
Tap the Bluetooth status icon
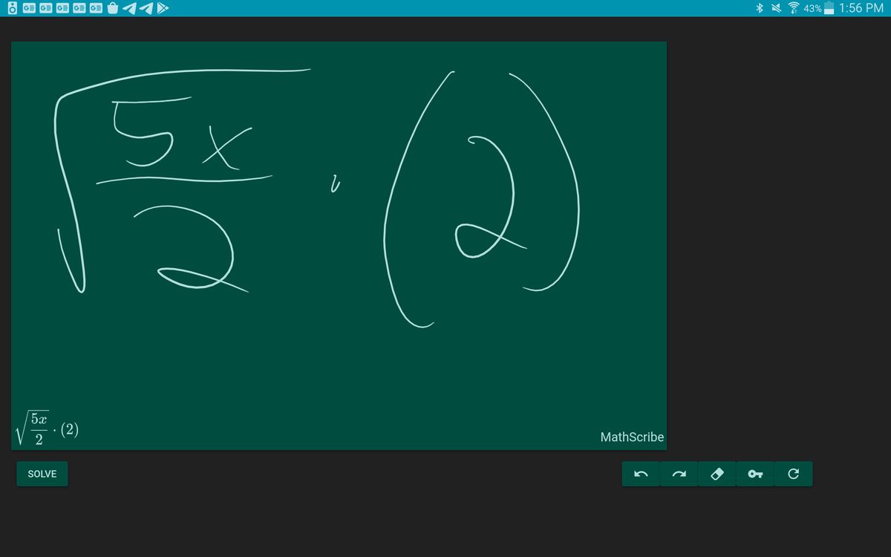tap(760, 9)
